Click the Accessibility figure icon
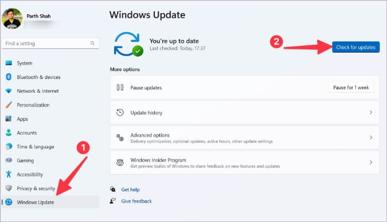The image size is (387, 222). pyautogui.click(x=9, y=174)
